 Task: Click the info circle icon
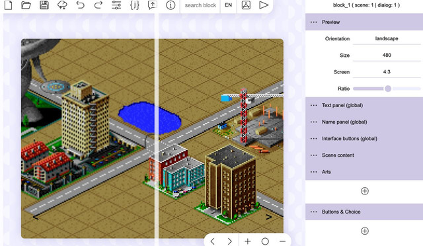171,5
